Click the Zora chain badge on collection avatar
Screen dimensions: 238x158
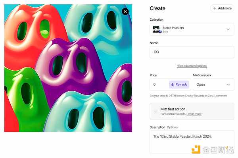[160, 31]
